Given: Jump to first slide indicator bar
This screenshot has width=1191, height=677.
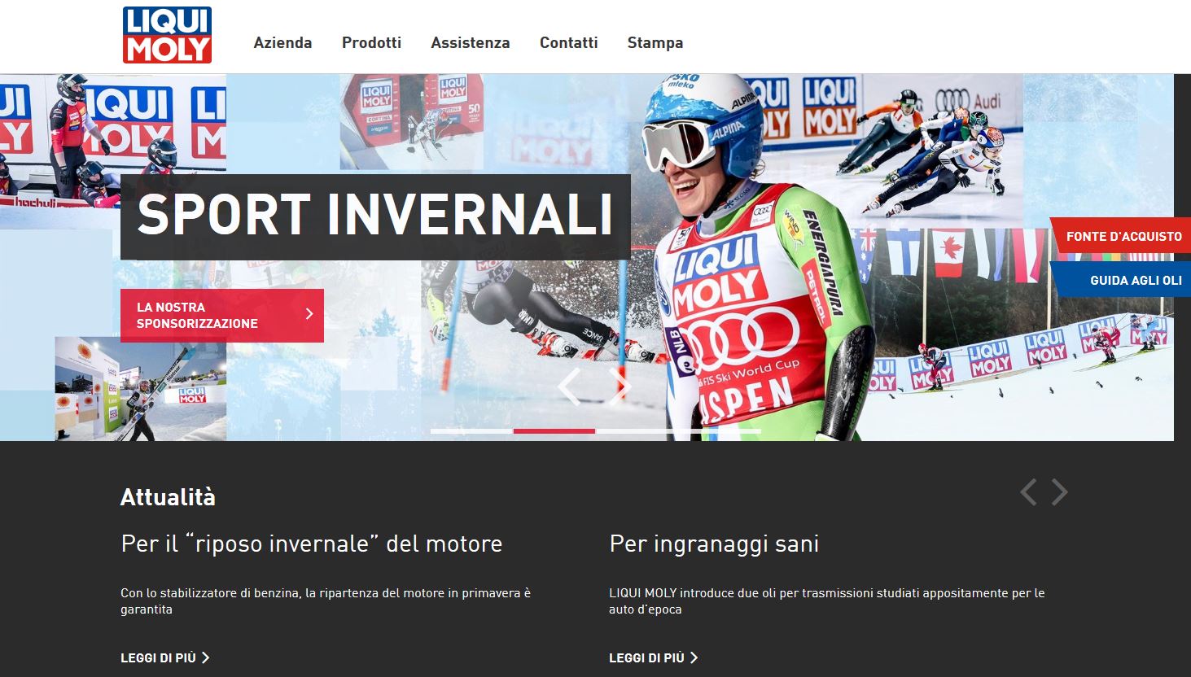Looking at the screenshot, I should coord(471,431).
